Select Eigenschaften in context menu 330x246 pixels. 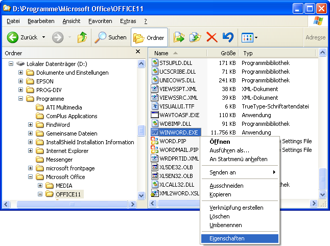[x=240, y=238]
